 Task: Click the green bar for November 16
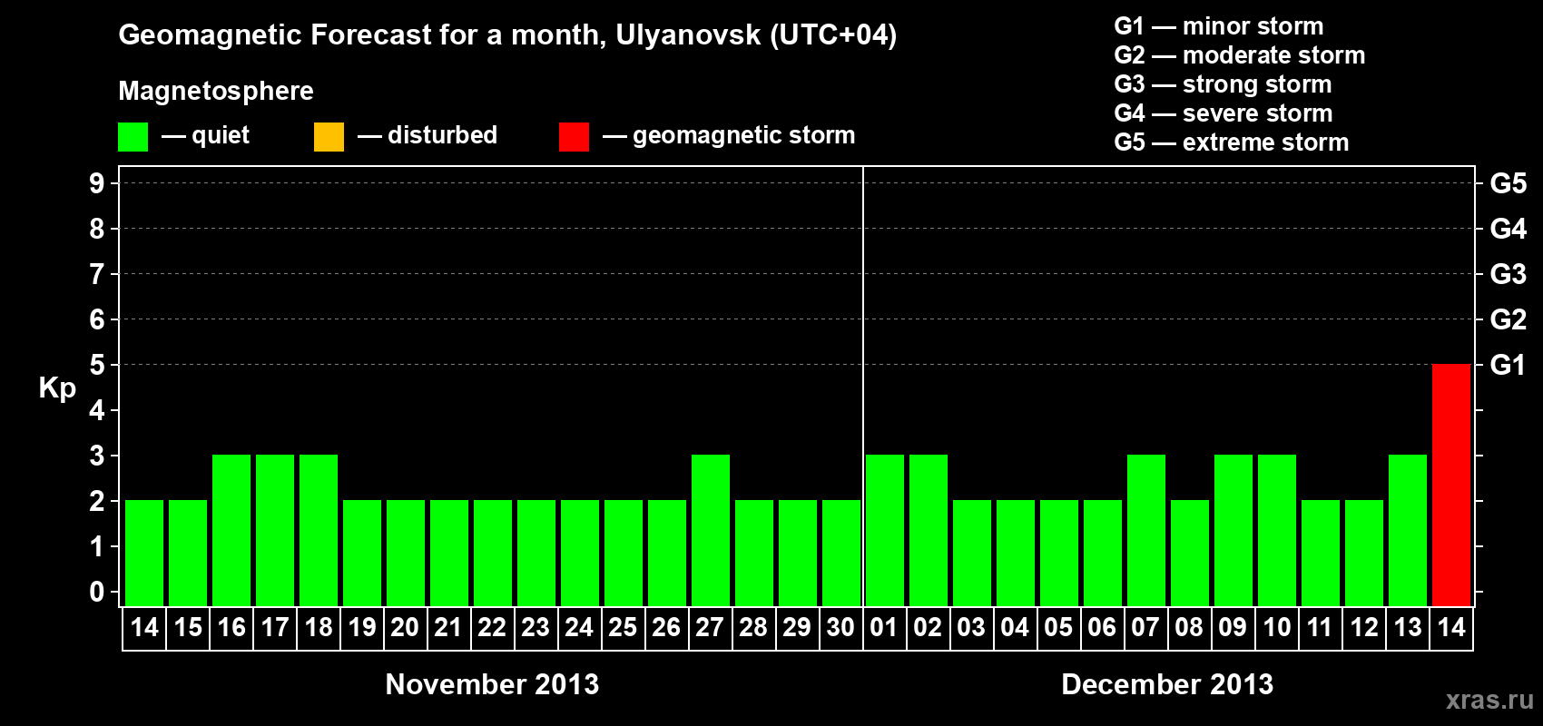point(231,530)
